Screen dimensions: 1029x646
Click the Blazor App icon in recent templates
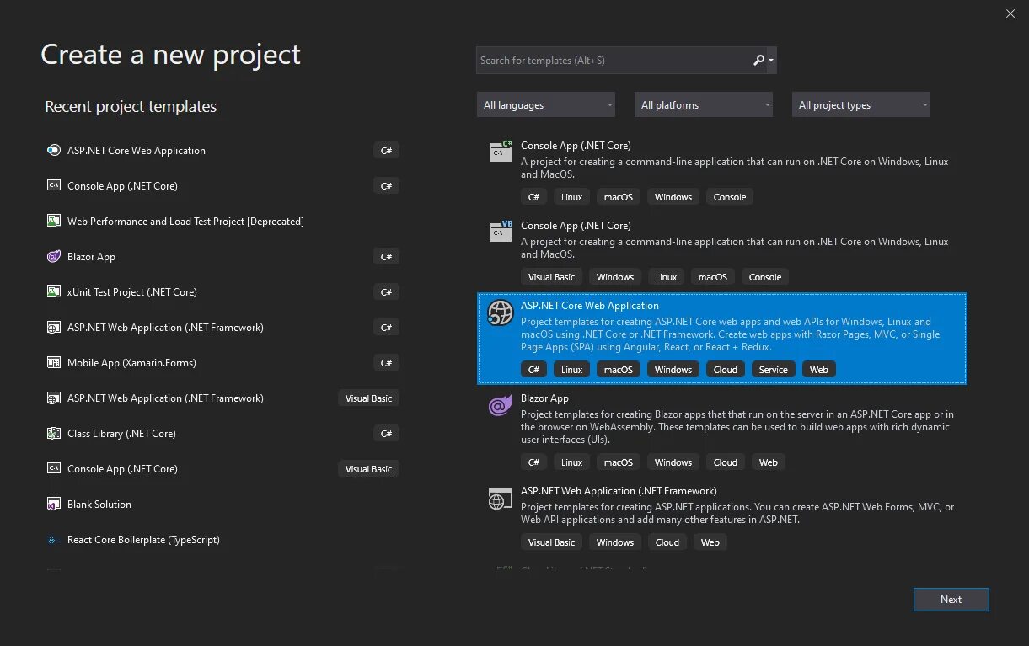(x=53, y=257)
